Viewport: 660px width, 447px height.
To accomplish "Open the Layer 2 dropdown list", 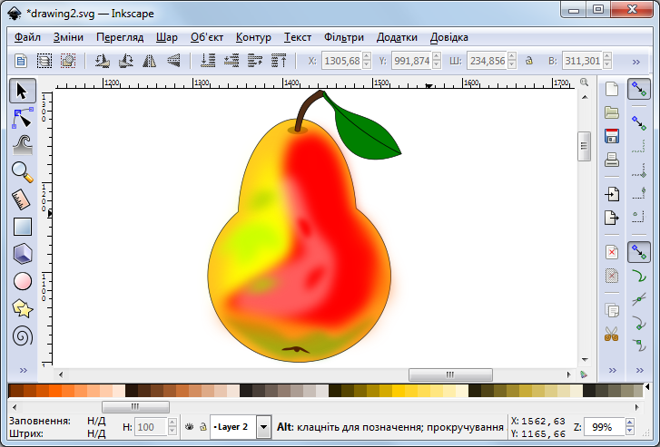I will pos(263,426).
